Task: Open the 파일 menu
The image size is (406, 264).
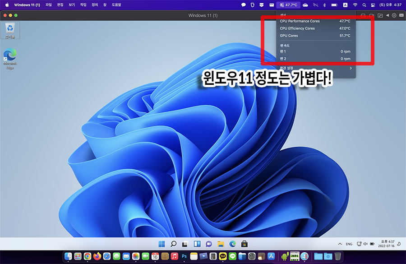Action: 49,5
